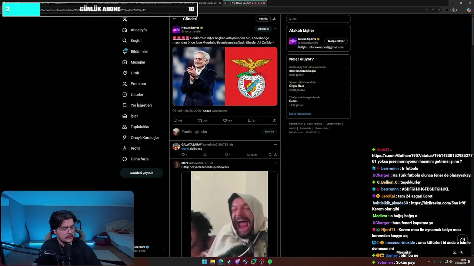Like the main post with 11 B likes
Screen dimensions: 474x266
click(x=227, y=120)
